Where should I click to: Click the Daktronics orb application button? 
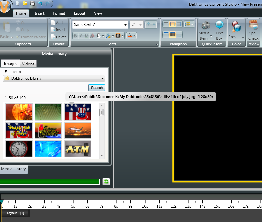click(x=5, y=8)
